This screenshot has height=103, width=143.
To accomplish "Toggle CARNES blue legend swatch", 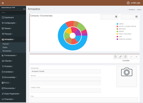I will (117, 24).
